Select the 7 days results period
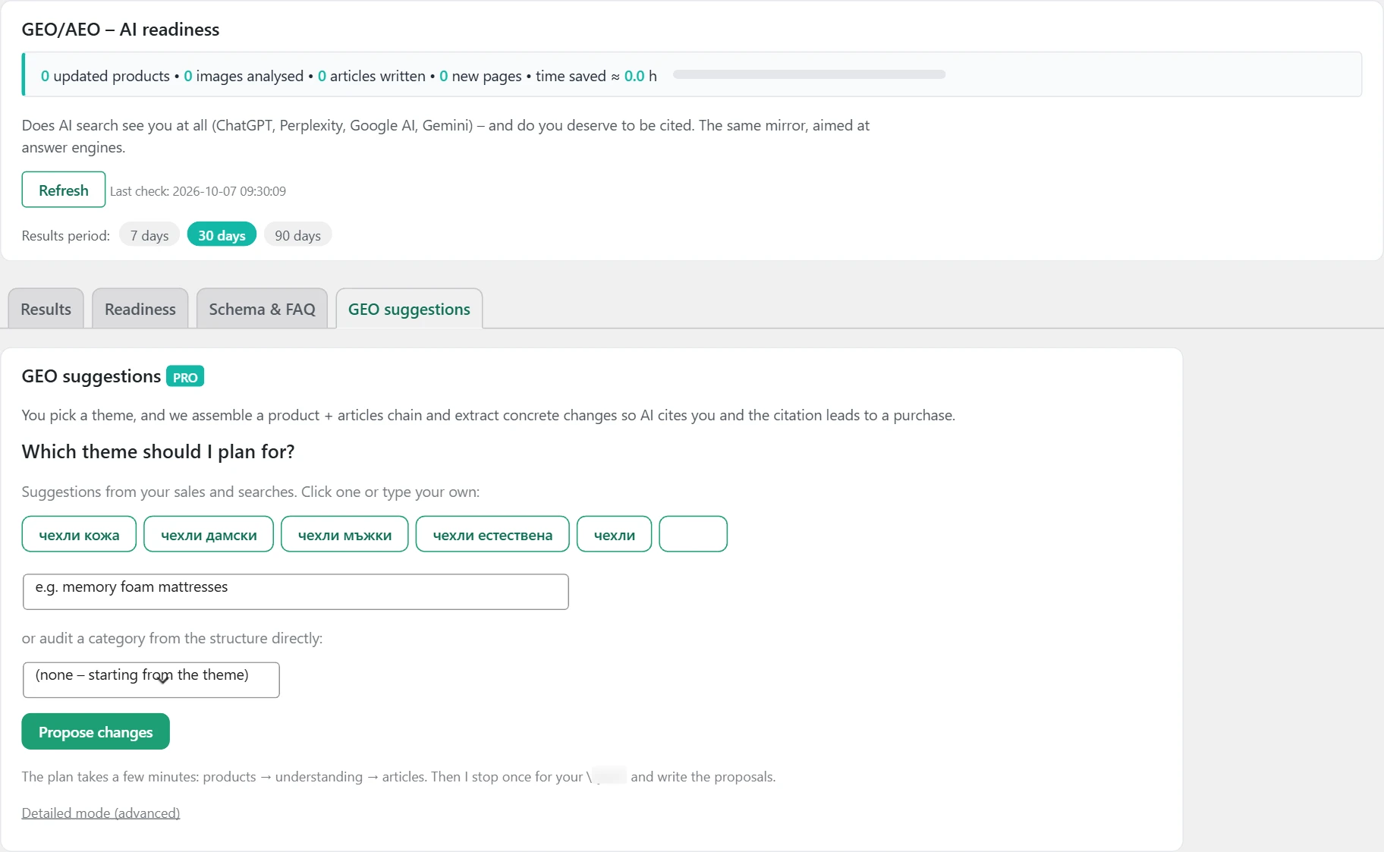This screenshot has height=852, width=1384. pyautogui.click(x=149, y=235)
